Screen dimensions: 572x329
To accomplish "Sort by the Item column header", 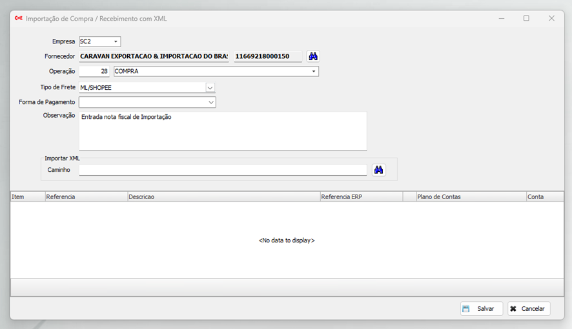I will 27,196.
